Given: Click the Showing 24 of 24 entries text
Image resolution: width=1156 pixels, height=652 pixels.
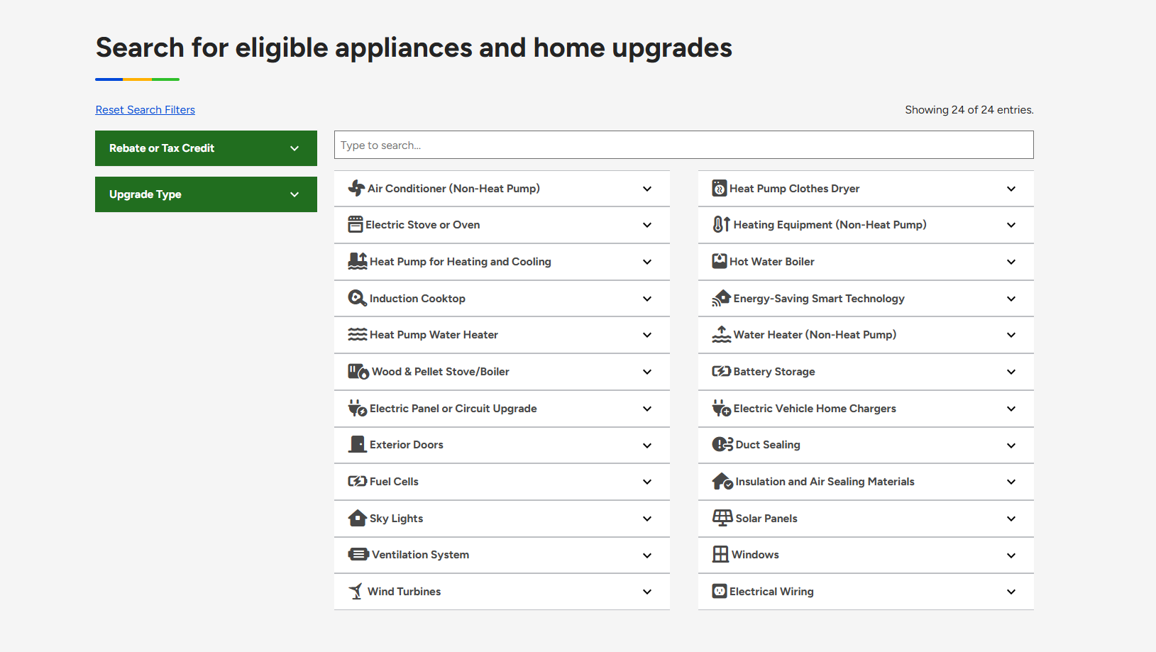Looking at the screenshot, I should (969, 110).
